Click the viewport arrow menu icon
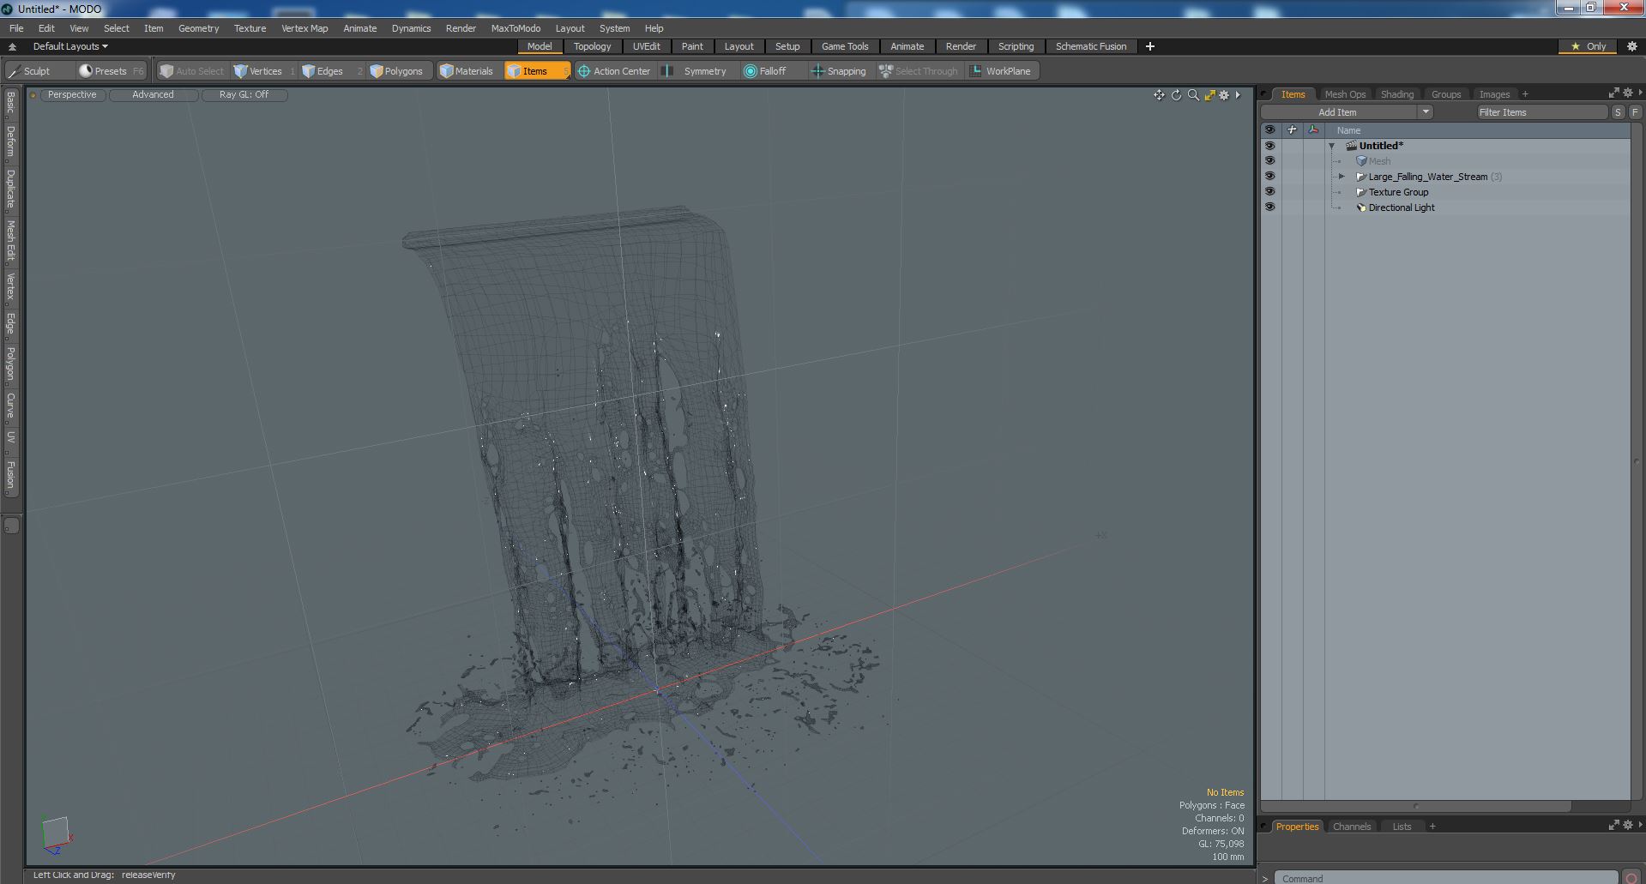 1238,95
